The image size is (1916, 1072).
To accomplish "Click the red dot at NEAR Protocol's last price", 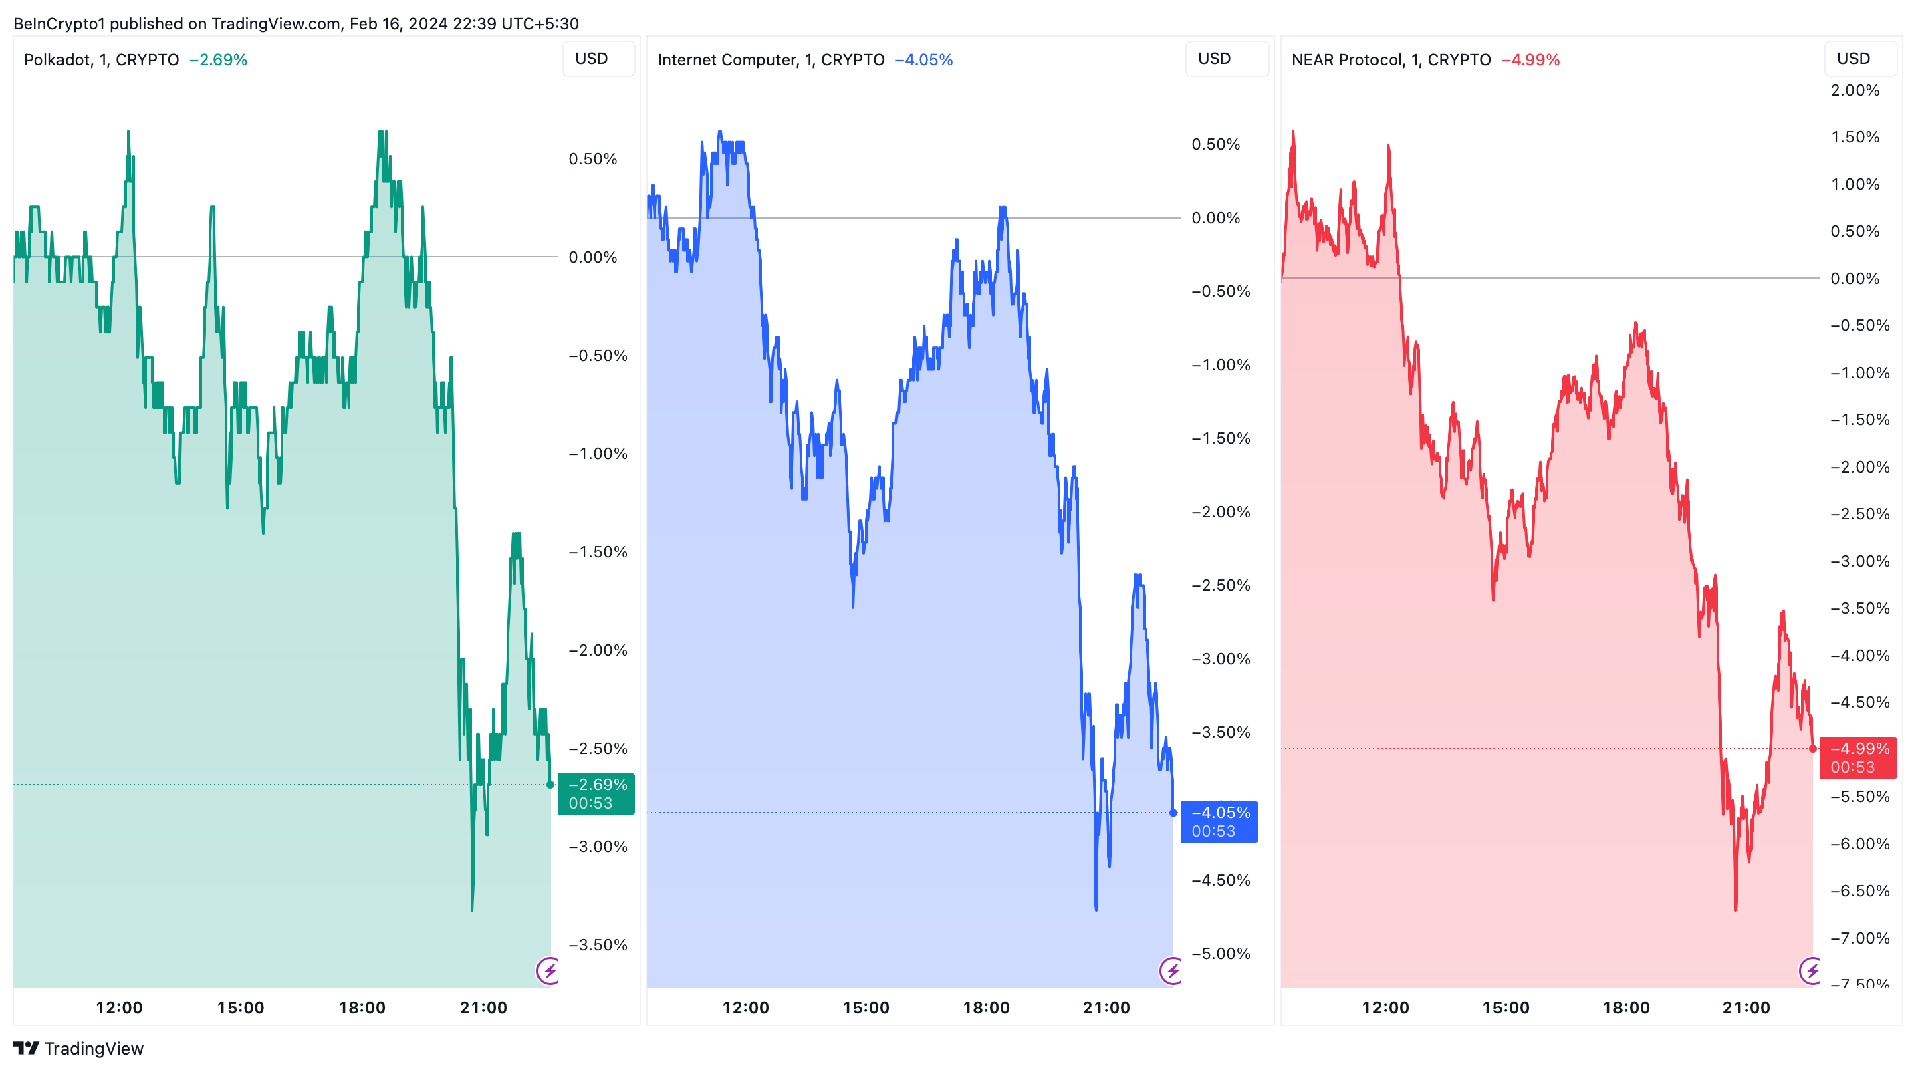I will (x=1812, y=749).
